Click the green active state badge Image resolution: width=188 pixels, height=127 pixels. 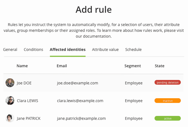click(x=168, y=118)
